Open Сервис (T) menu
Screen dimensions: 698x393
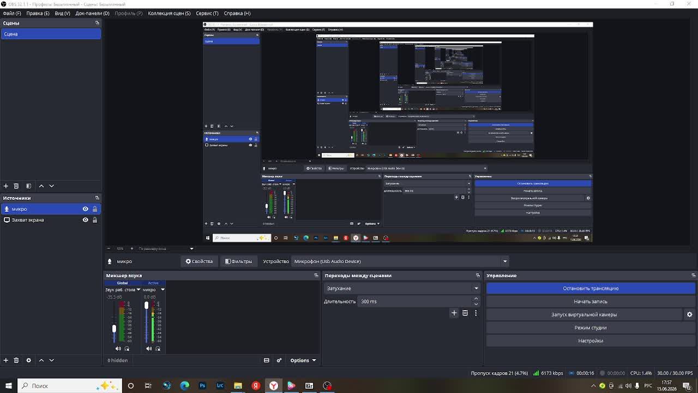point(207,13)
